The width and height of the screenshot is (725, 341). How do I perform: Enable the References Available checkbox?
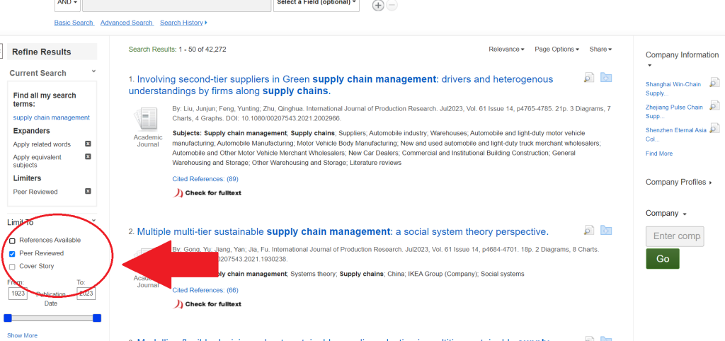pos(13,241)
